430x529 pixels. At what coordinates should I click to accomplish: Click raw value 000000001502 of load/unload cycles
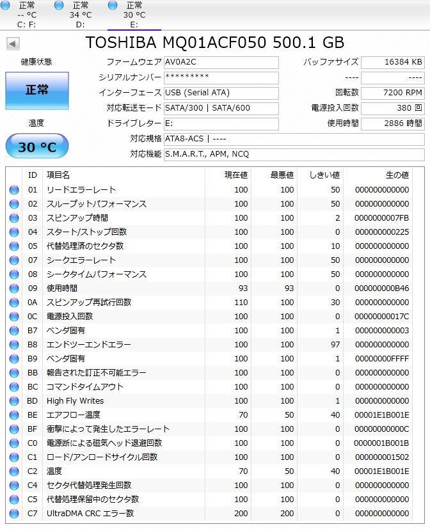click(382, 457)
